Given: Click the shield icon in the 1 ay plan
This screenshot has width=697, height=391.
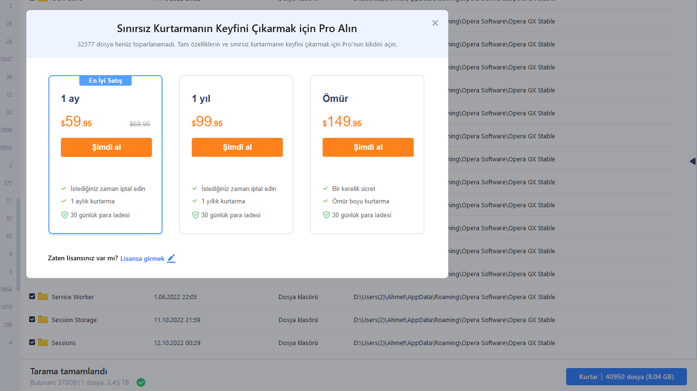Looking at the screenshot, I should 65,215.
